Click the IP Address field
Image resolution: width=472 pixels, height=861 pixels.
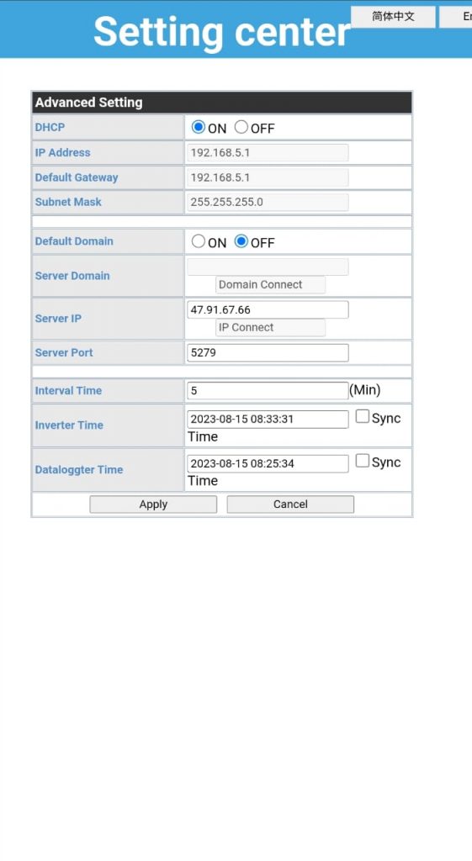point(268,153)
